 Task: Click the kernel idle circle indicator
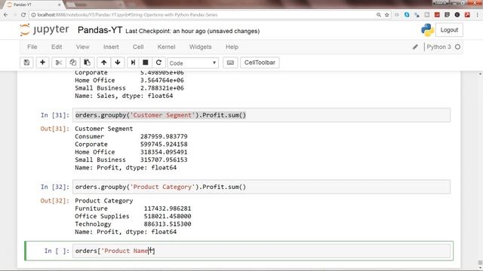click(458, 47)
